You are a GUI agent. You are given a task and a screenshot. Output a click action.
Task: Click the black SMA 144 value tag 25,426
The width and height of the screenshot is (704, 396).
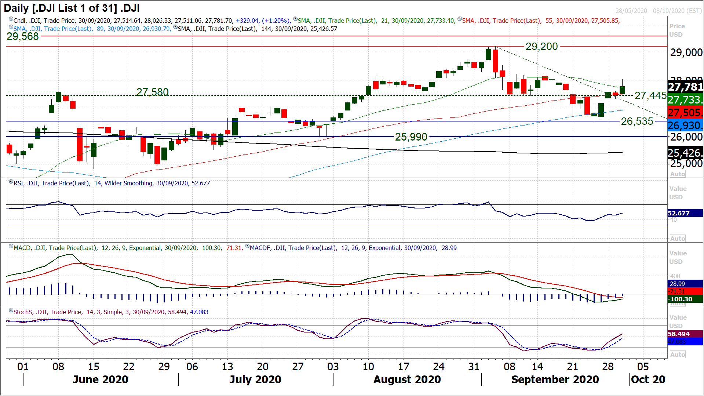point(685,153)
